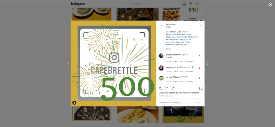The width and height of the screenshot is (275, 127).
Task: Open the Home icon in top navigation
Action: (x=184, y=4)
